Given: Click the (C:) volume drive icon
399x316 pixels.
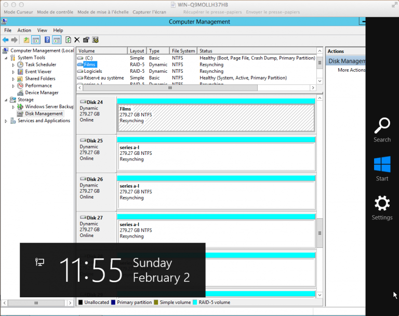Looking at the screenshot, I should point(81,58).
